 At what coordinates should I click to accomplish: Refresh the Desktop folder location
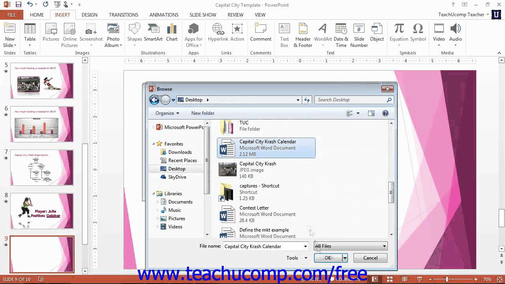click(307, 100)
